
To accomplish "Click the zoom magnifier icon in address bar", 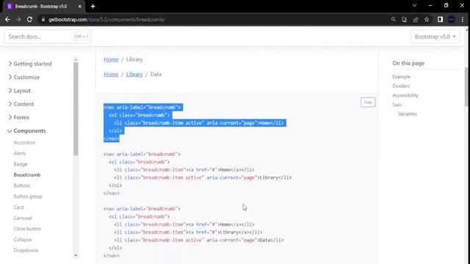I will 394,20.
